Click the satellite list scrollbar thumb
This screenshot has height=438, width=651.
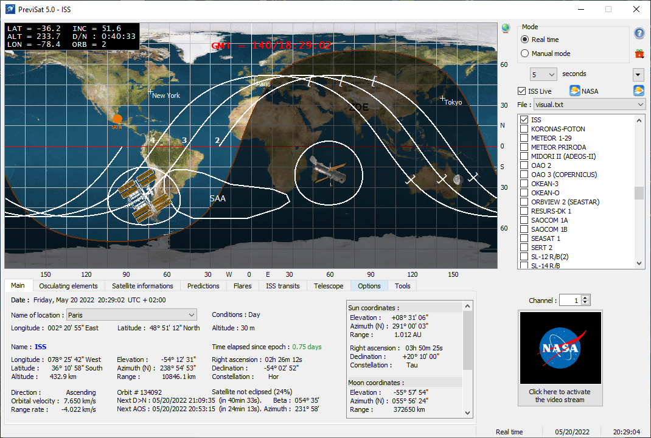click(639, 193)
